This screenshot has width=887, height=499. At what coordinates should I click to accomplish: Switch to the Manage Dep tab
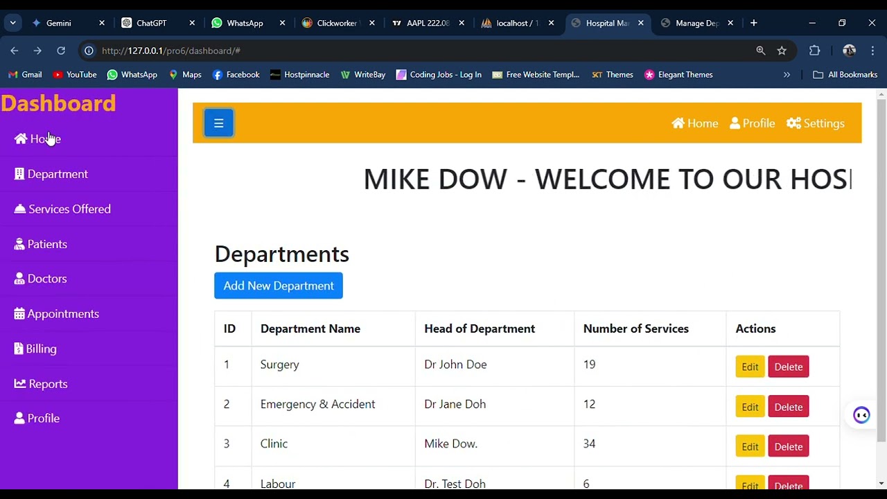click(x=696, y=23)
